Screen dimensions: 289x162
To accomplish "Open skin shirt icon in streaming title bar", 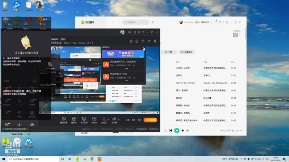I will coord(139,32).
